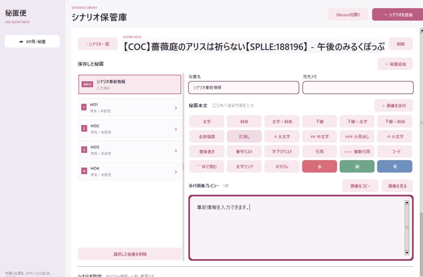Viewport: 423px width, 277px height.
Task: Apply ネタバレ spoiler formatting
Action: pyautogui.click(x=282, y=167)
